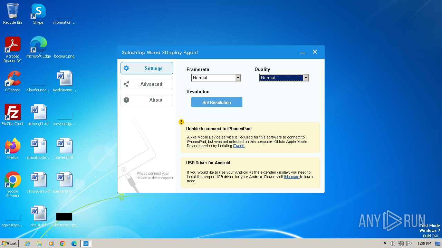Open Windows Media Player from the taskbar
This screenshot has width=442, height=248.
[x=51, y=244]
